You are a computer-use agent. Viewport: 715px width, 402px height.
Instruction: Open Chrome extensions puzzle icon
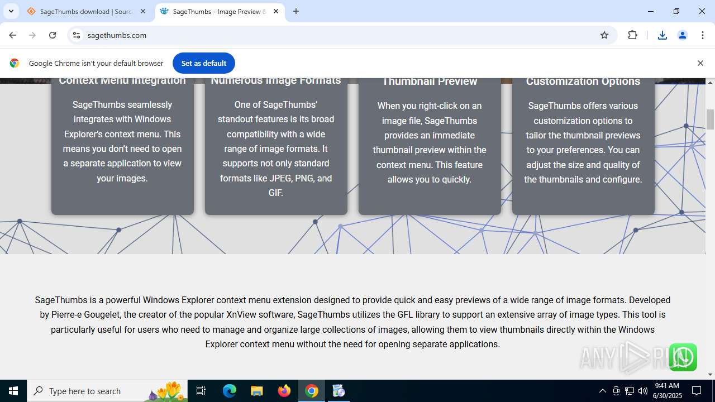[632, 35]
